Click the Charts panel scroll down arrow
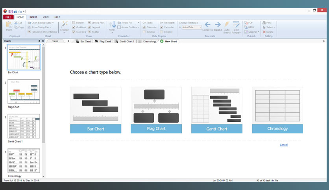 coord(43,176)
